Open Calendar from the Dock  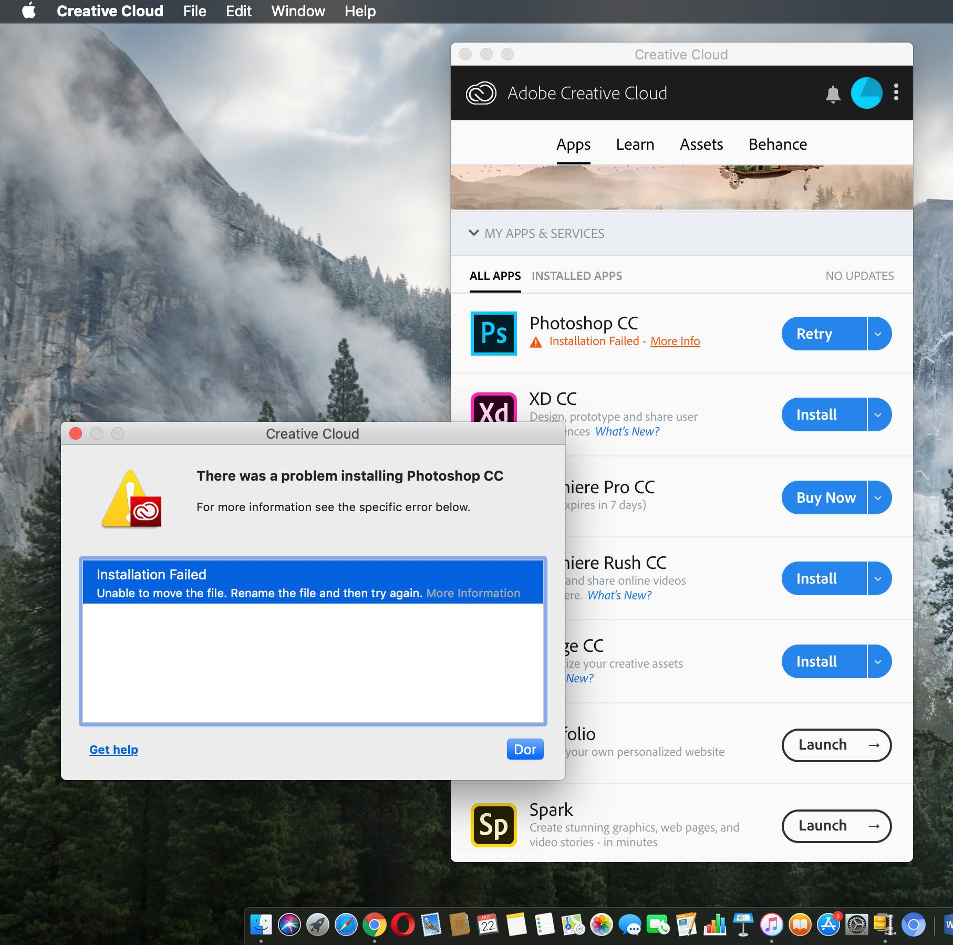click(488, 925)
